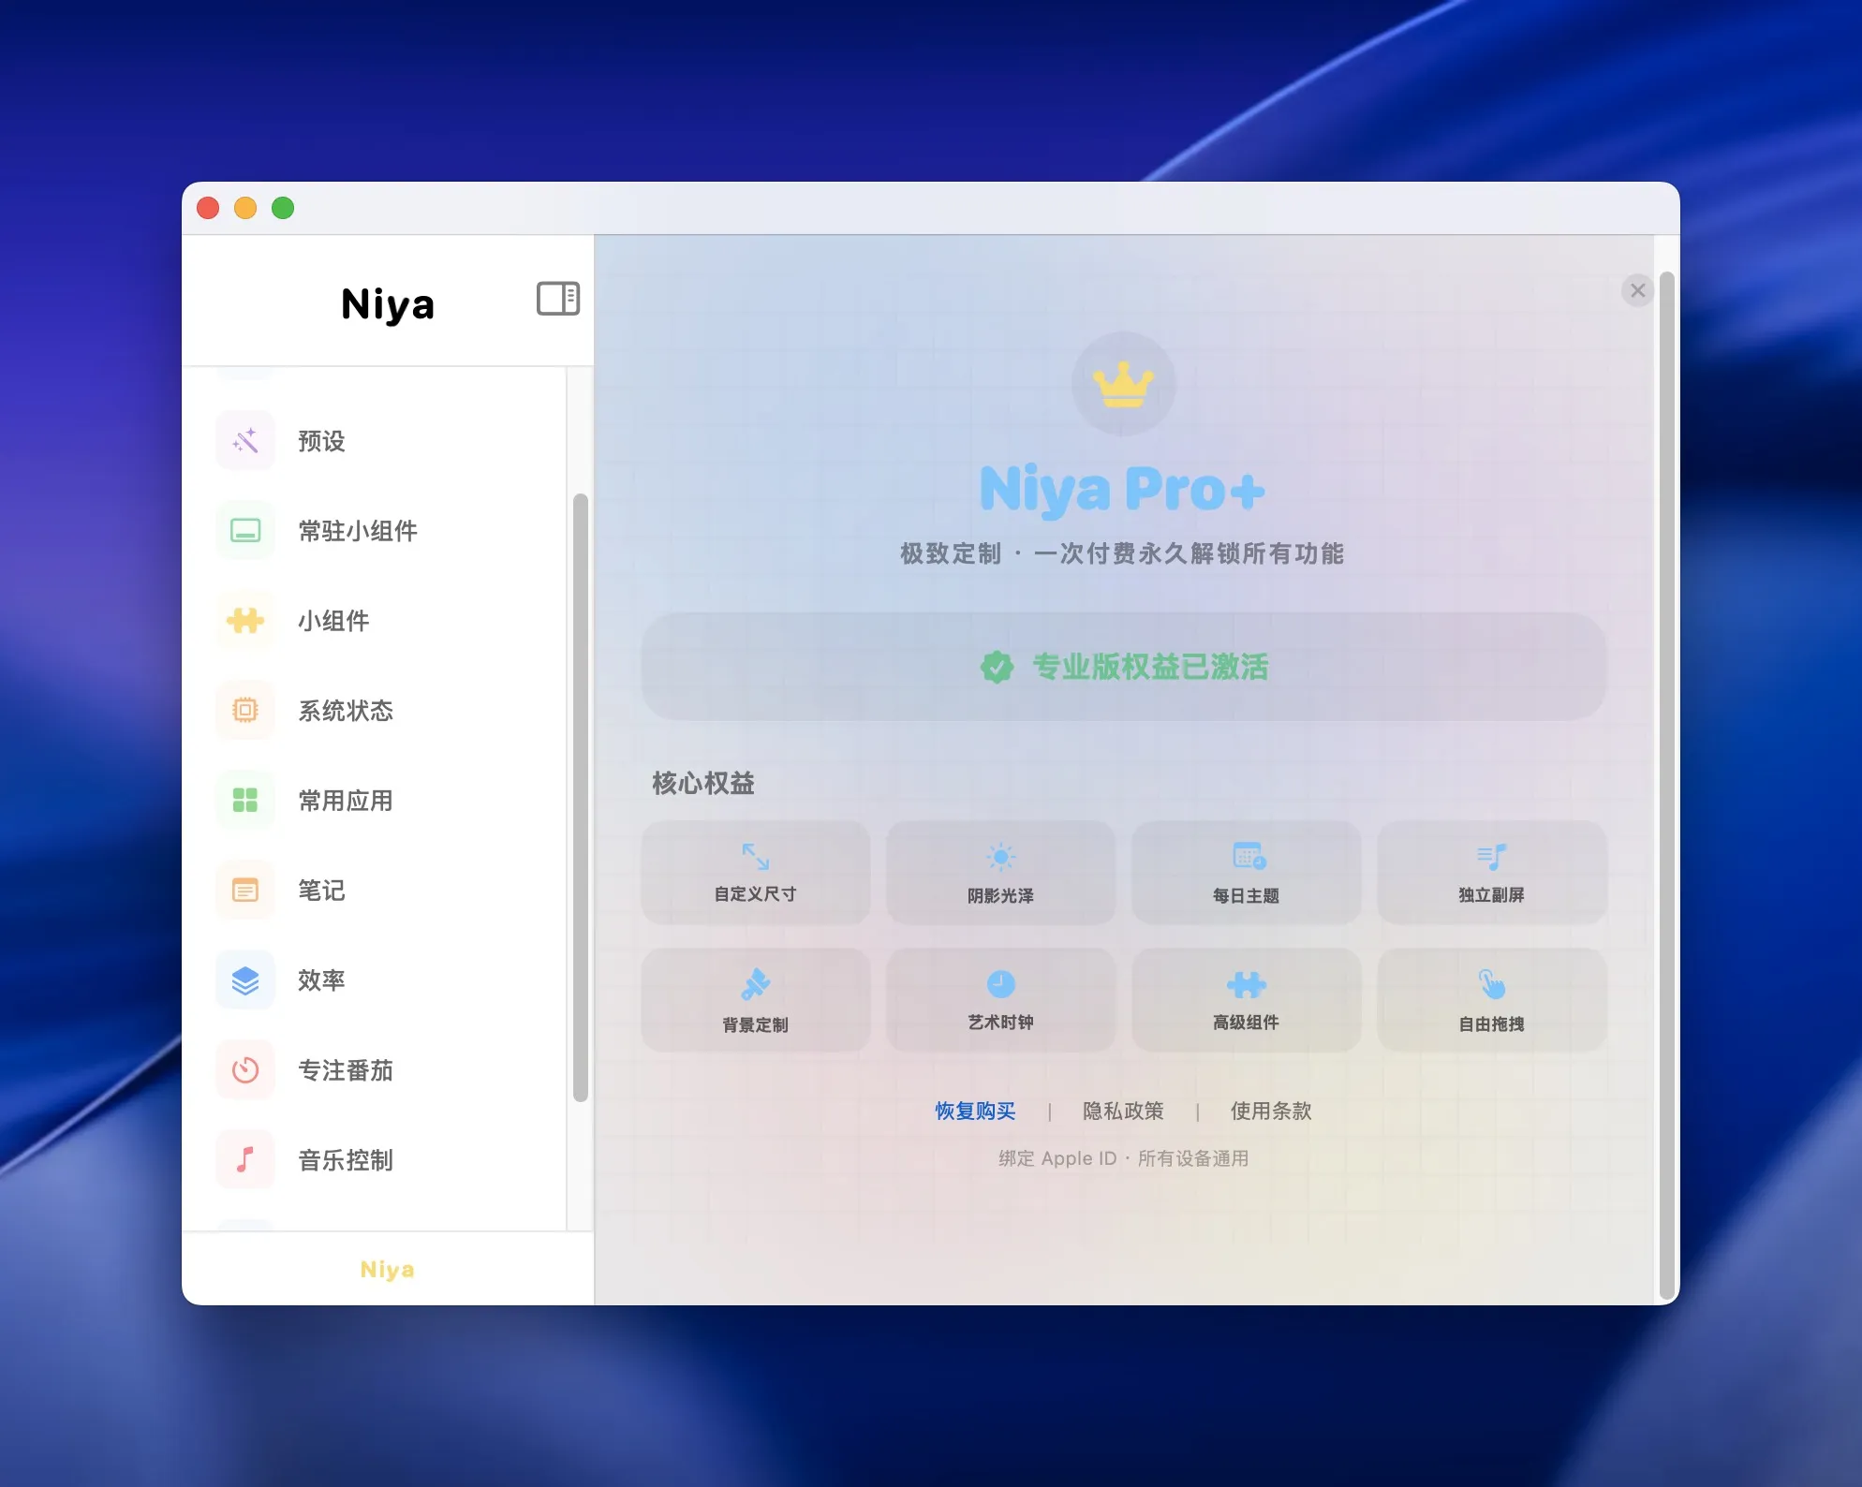Click the 专业版权益已激活 status banner

coord(1124,667)
